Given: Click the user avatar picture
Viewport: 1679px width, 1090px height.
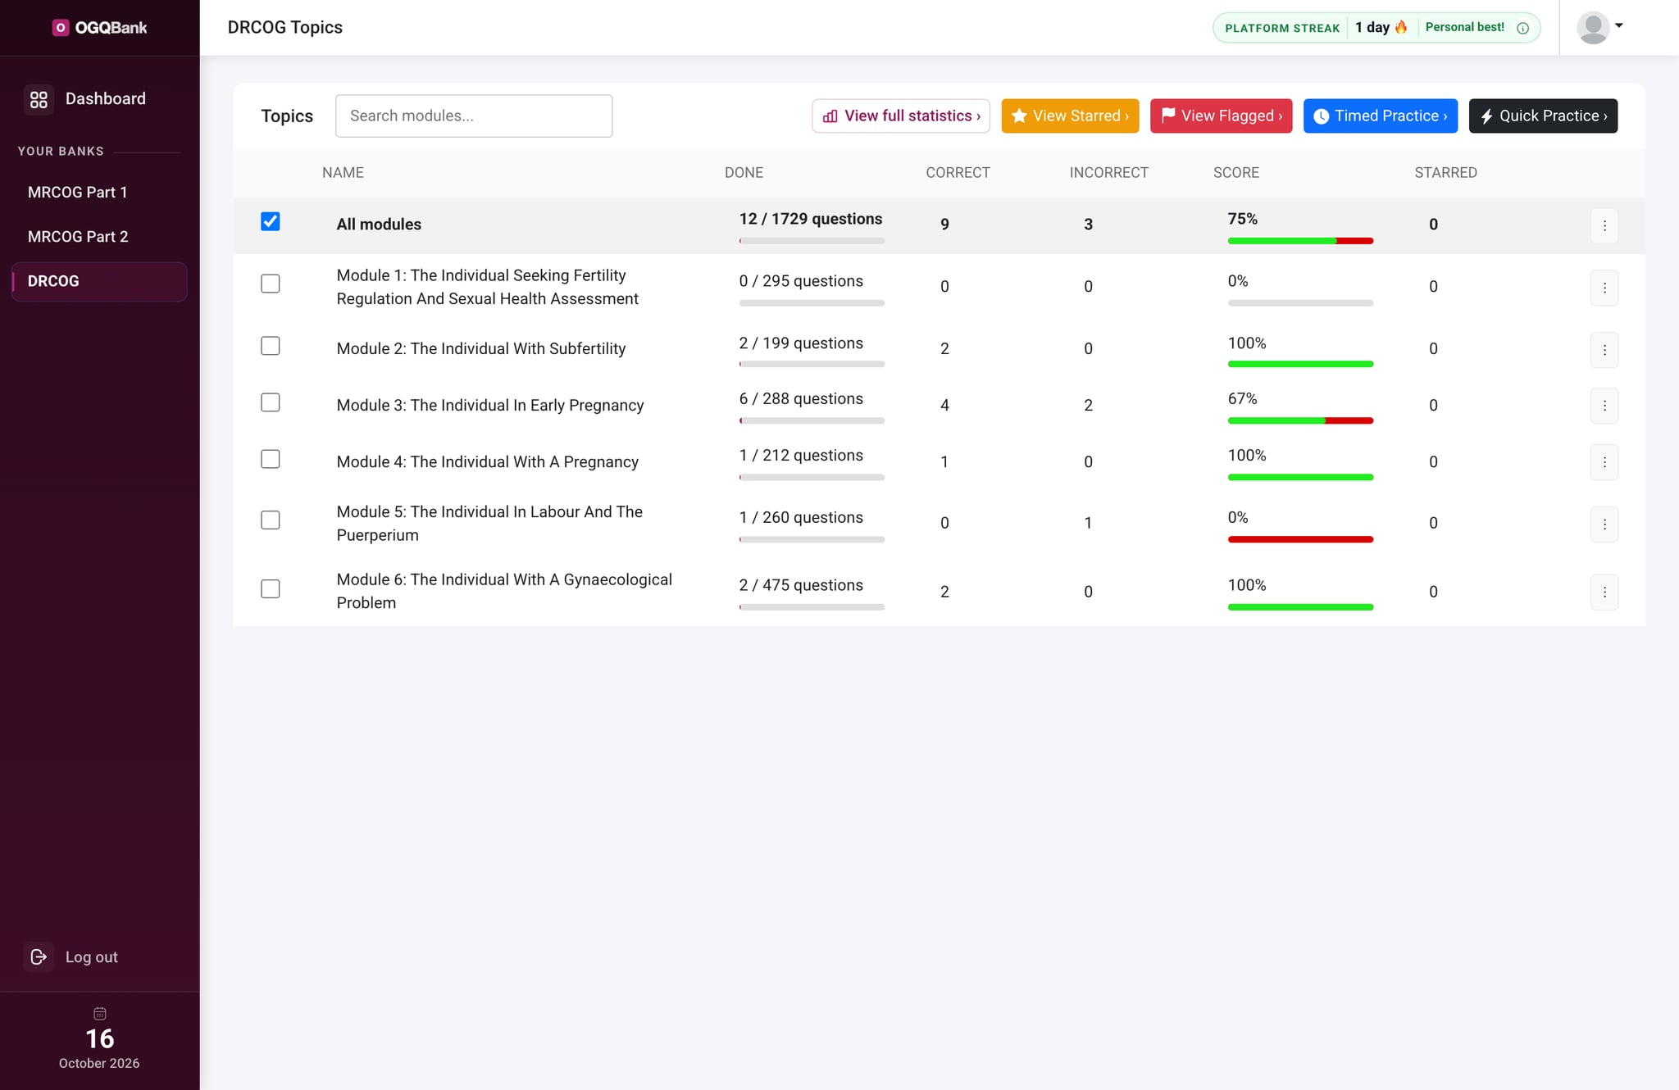Looking at the screenshot, I should [1593, 28].
